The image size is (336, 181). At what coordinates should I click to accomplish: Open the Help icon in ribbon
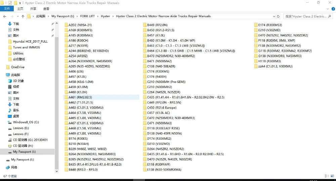tap(333, 9)
